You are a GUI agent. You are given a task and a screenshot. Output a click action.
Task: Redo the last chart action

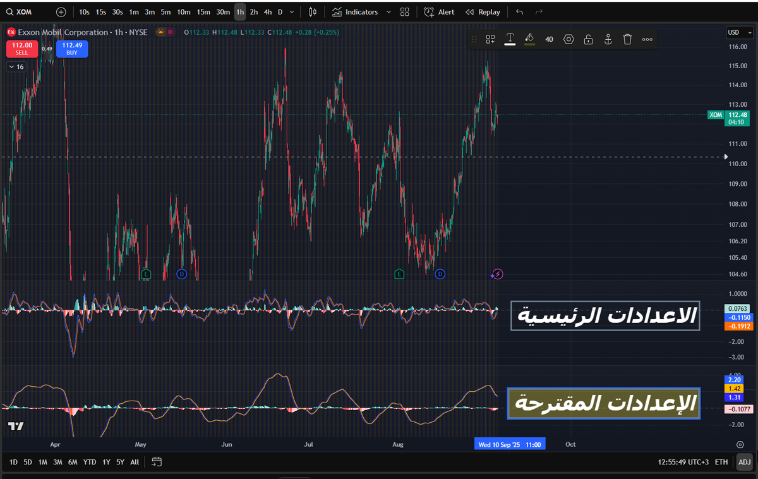point(539,12)
